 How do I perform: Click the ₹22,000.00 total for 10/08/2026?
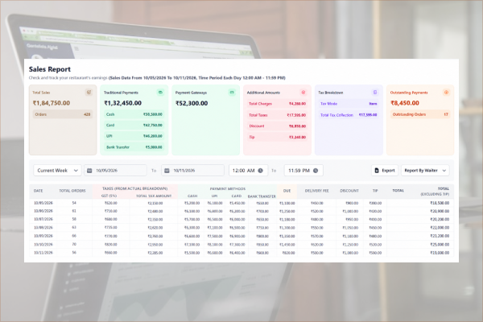coord(440,228)
